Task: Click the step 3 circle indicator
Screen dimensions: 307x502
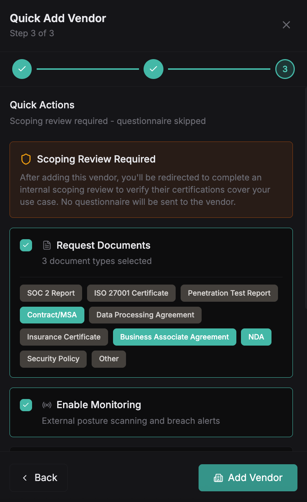Action: [x=285, y=69]
